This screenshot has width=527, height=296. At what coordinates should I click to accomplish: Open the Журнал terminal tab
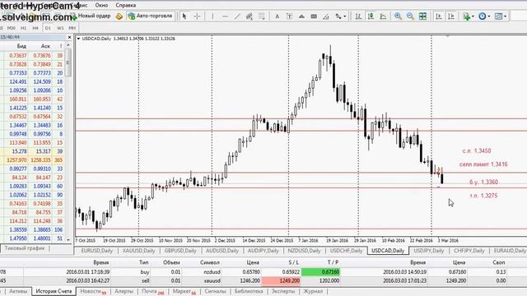pyautogui.click(x=313, y=291)
